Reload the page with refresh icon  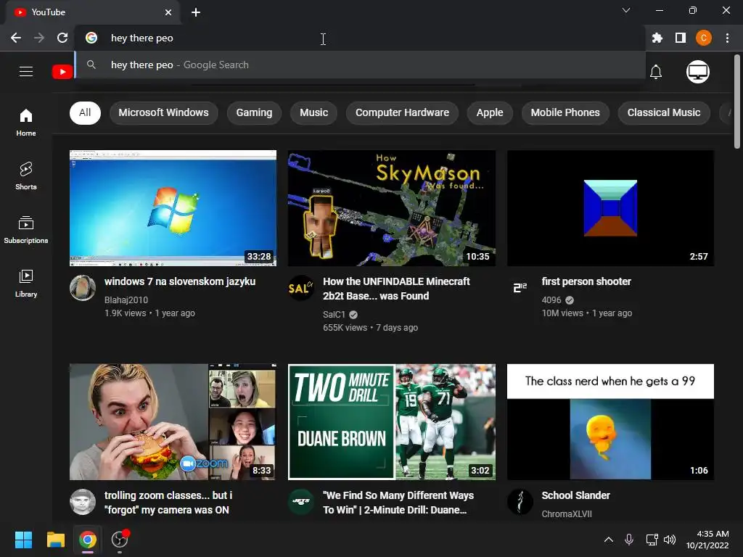click(x=62, y=38)
